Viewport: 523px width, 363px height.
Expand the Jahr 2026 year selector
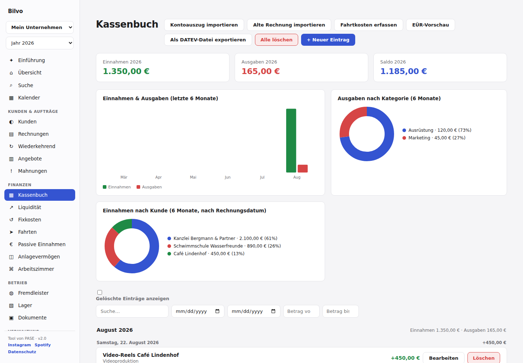pyautogui.click(x=40, y=43)
